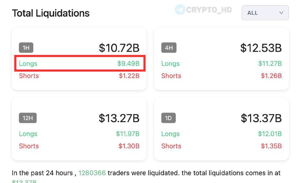Image resolution: width=296 pixels, height=183 pixels.
Task: Click the $1.26B Shorts value in 4H card
Action: (x=271, y=76)
